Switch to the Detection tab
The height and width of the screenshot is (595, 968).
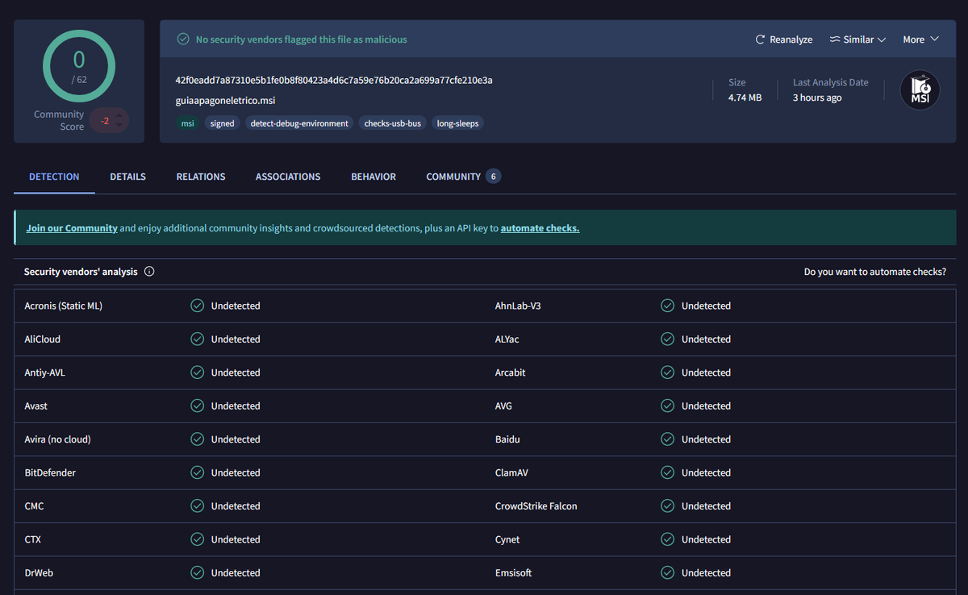[54, 177]
